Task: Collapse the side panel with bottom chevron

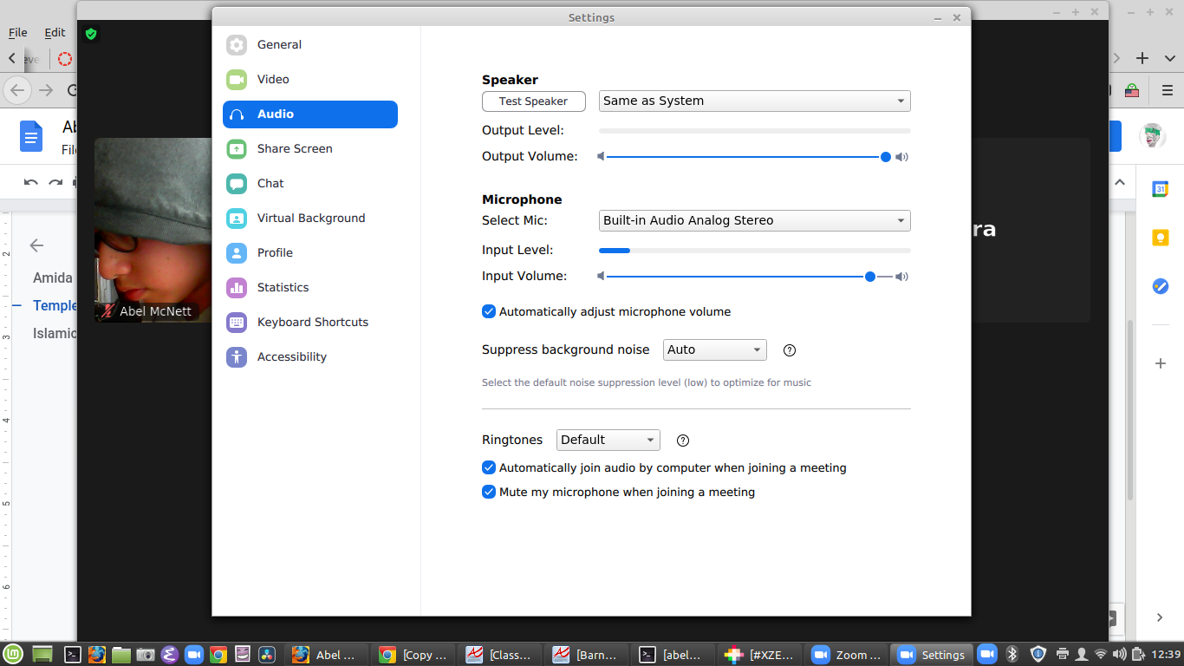Action: coord(1160,617)
